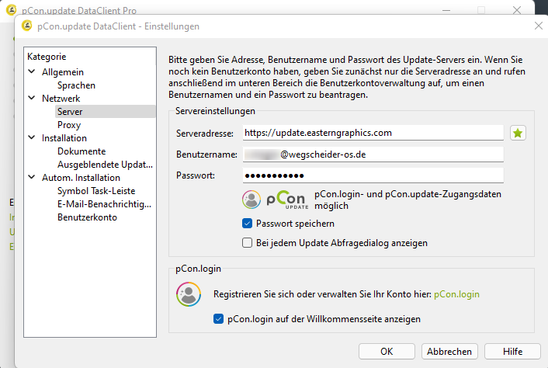548x368 pixels.
Task: Collapse the Allgemein category
Action: pyautogui.click(x=32, y=71)
